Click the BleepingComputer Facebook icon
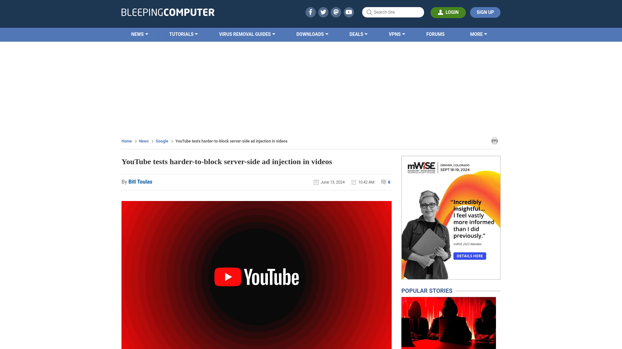This screenshot has height=349, width=622. (x=311, y=12)
